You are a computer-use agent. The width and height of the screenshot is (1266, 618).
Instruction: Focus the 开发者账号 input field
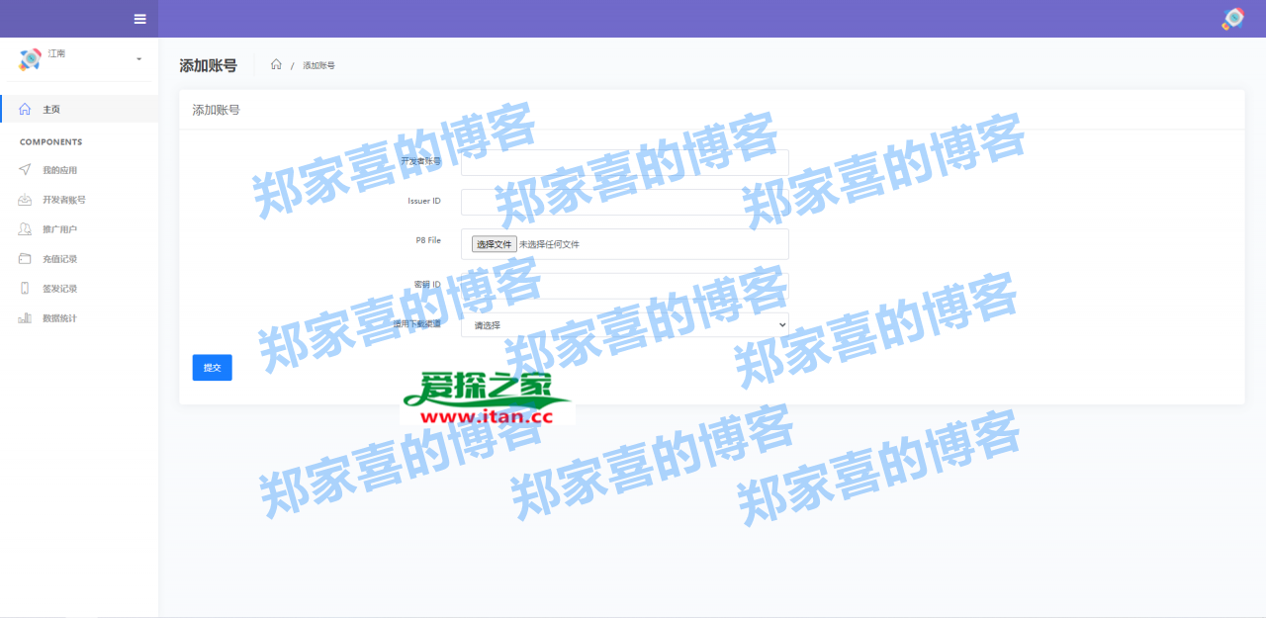point(625,162)
